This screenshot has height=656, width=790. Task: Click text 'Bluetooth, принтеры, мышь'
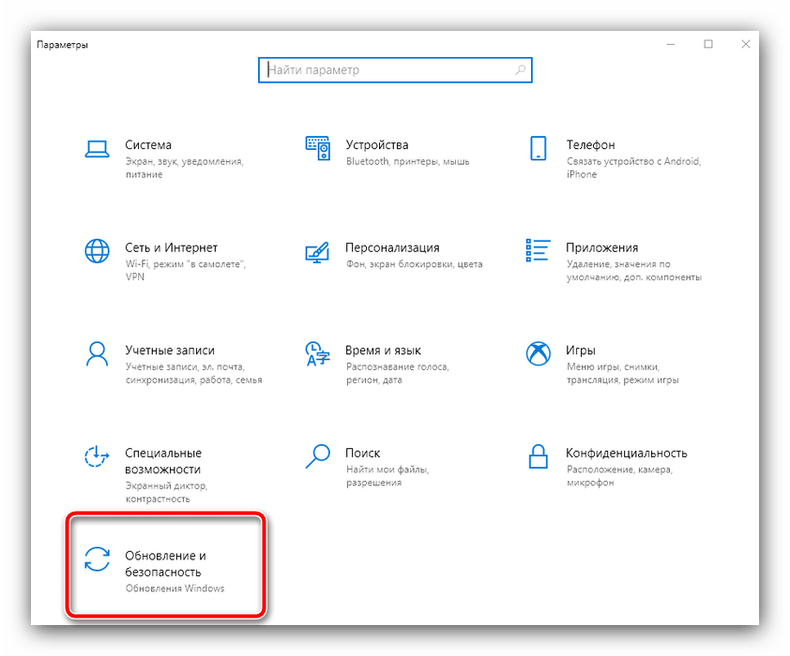tap(407, 161)
